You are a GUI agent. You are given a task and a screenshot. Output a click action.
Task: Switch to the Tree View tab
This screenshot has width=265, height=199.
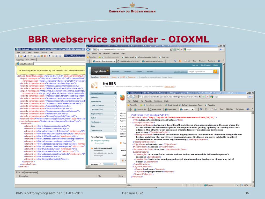click(20, 60)
